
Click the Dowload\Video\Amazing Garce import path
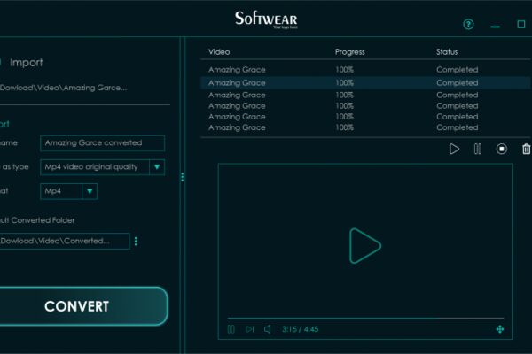point(64,88)
